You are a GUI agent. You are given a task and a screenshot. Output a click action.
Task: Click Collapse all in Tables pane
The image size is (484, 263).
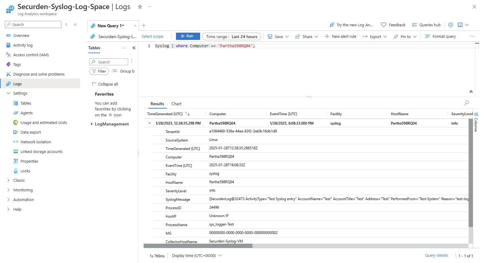pyautogui.click(x=105, y=84)
